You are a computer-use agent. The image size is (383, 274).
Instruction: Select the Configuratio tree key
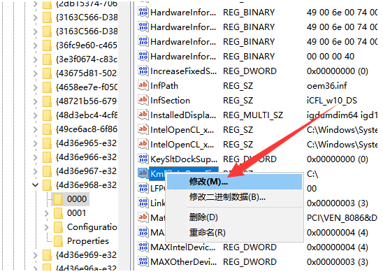[x=92, y=227]
